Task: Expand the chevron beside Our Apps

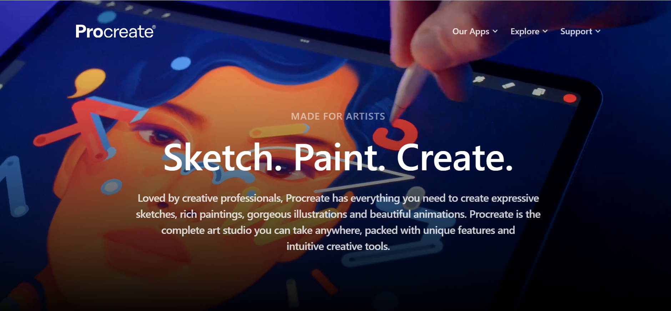Action: tap(495, 31)
